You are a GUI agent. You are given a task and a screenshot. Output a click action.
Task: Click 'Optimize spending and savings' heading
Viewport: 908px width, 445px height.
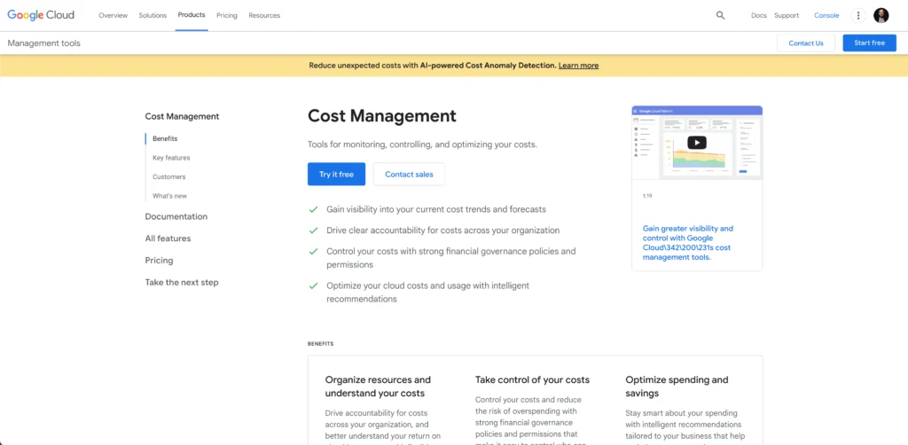pyautogui.click(x=677, y=386)
